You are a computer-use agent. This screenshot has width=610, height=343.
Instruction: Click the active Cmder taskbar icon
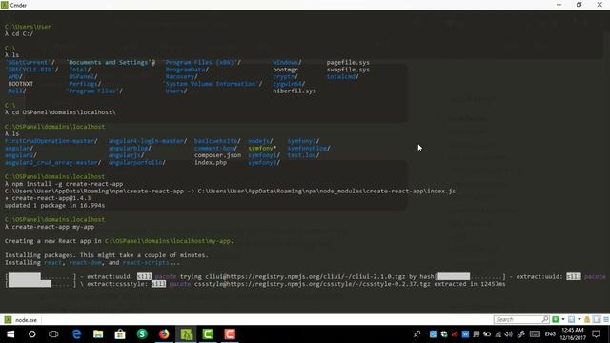point(186,334)
